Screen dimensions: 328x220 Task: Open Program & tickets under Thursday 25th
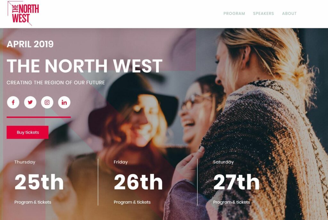coord(33,202)
